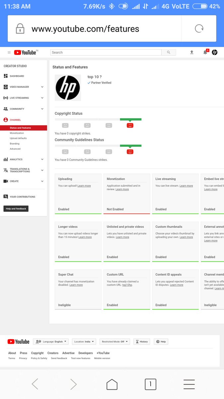Open the Creators footer link
224x399 pixels.
point(53,353)
